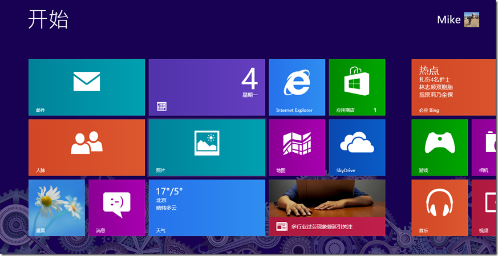Open the Desktop tile (桌面)

(56, 208)
